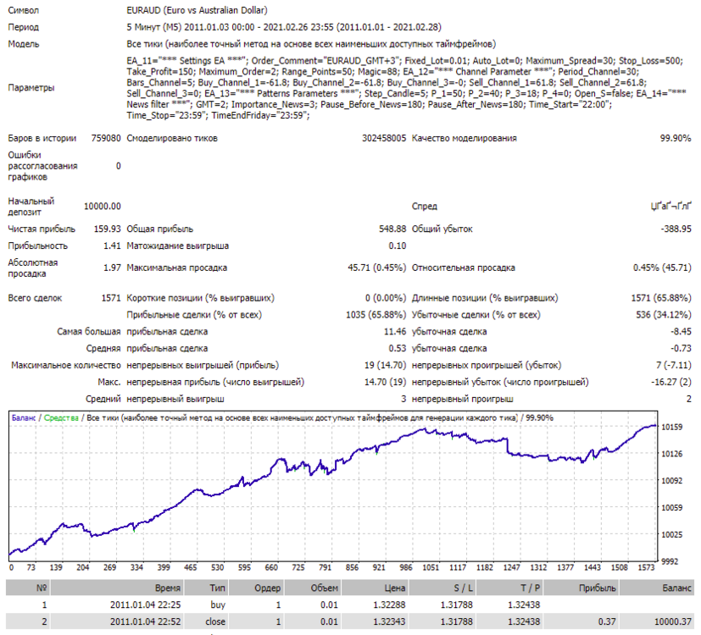This screenshot has height=635, width=701.
Task: Click the close price 1.32343
Action: [389, 621]
